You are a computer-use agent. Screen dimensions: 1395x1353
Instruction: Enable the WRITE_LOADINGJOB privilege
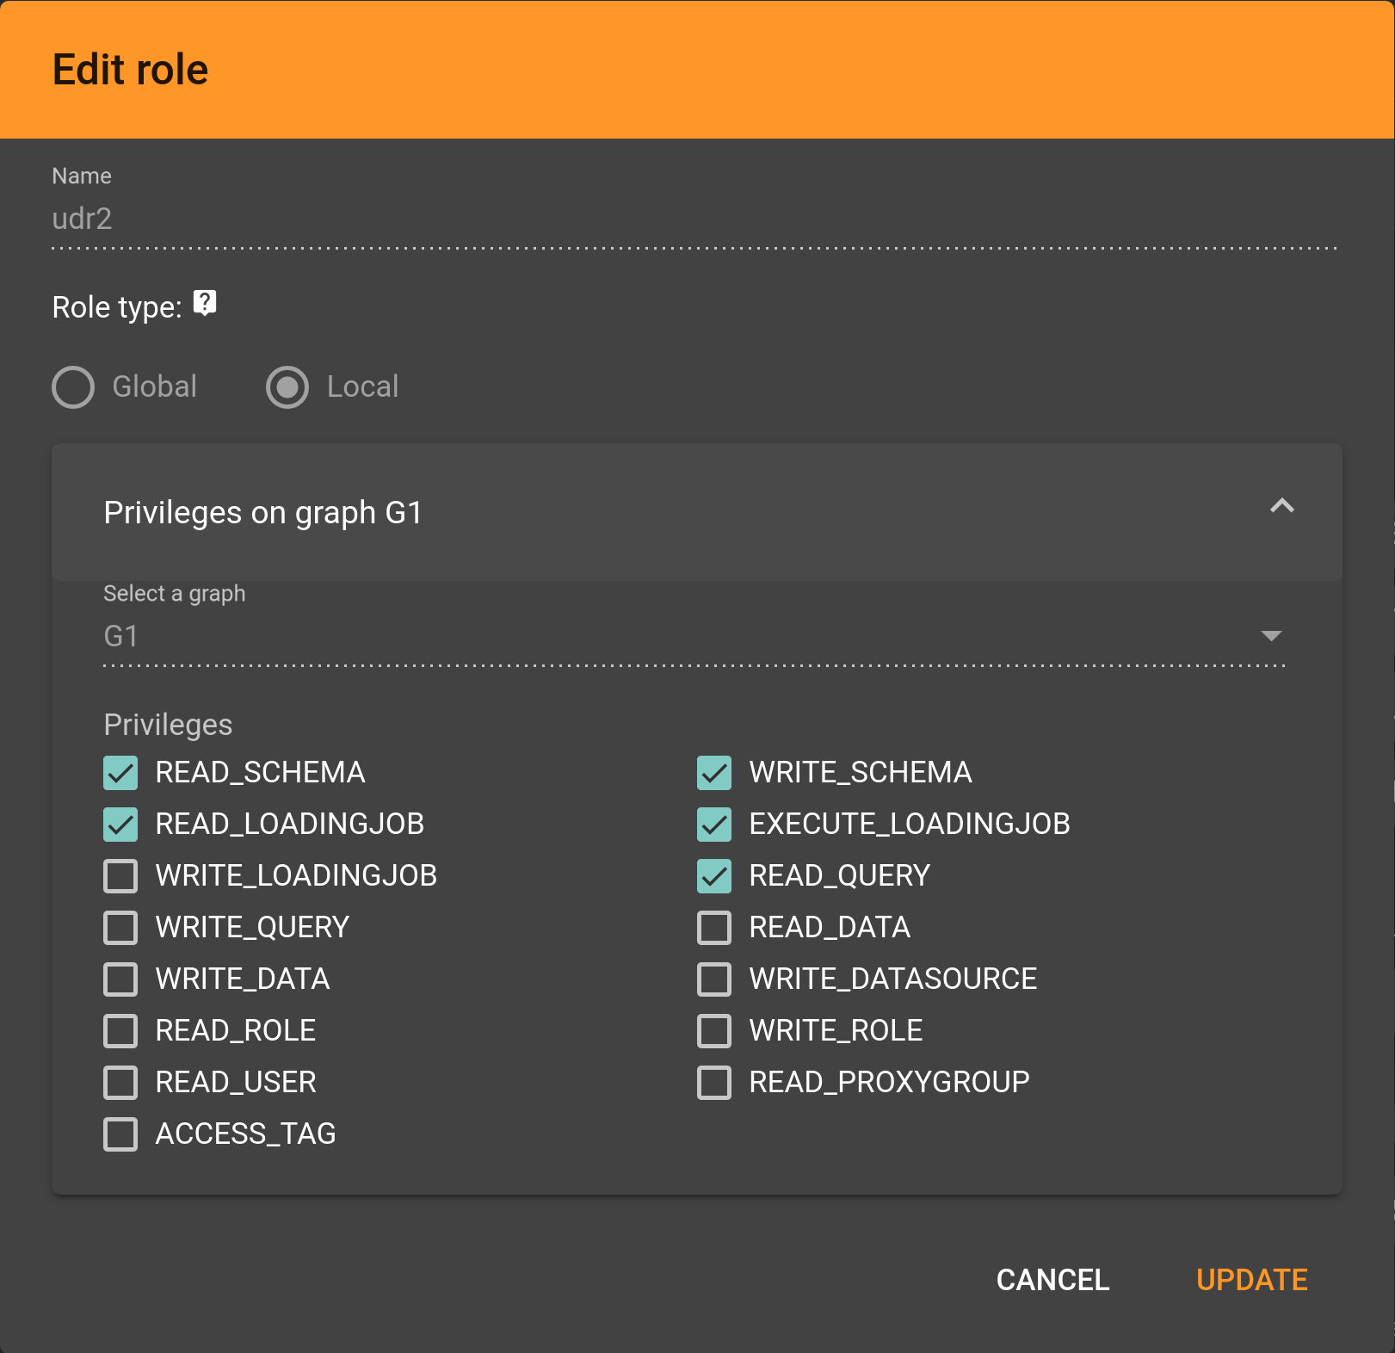tap(120, 876)
